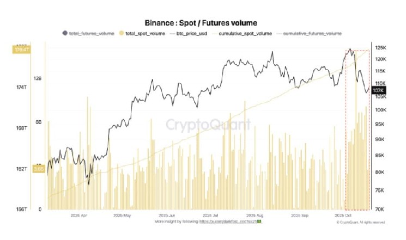Image resolution: width=406 pixels, height=240 pixels.
Task: Select the yellow 179.4T axis value label
Action: 21,50
